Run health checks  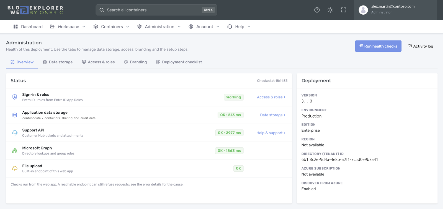coord(378,46)
